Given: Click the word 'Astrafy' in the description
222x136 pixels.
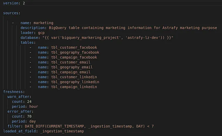Looking at the screenshot, I should pos(170,28).
